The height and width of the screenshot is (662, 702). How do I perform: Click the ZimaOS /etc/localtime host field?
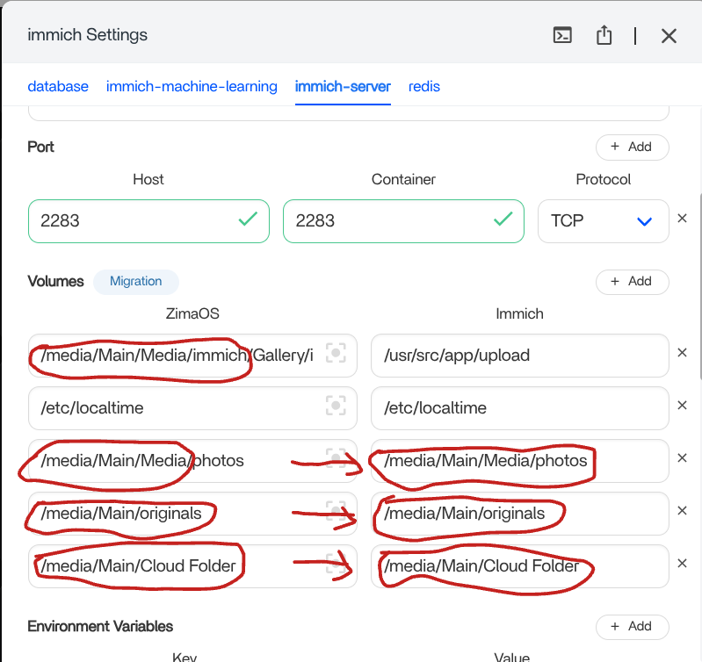(x=192, y=408)
